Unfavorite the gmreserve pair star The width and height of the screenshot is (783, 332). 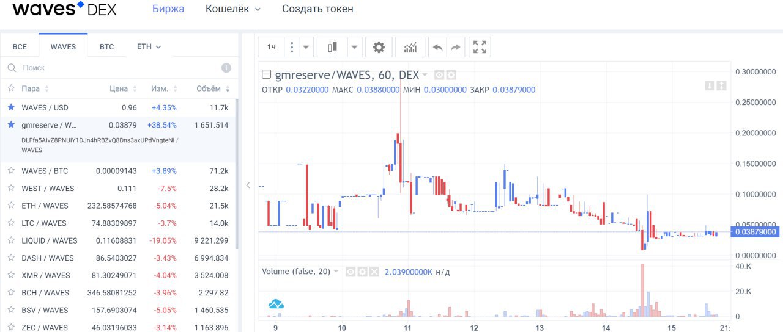click(x=11, y=125)
